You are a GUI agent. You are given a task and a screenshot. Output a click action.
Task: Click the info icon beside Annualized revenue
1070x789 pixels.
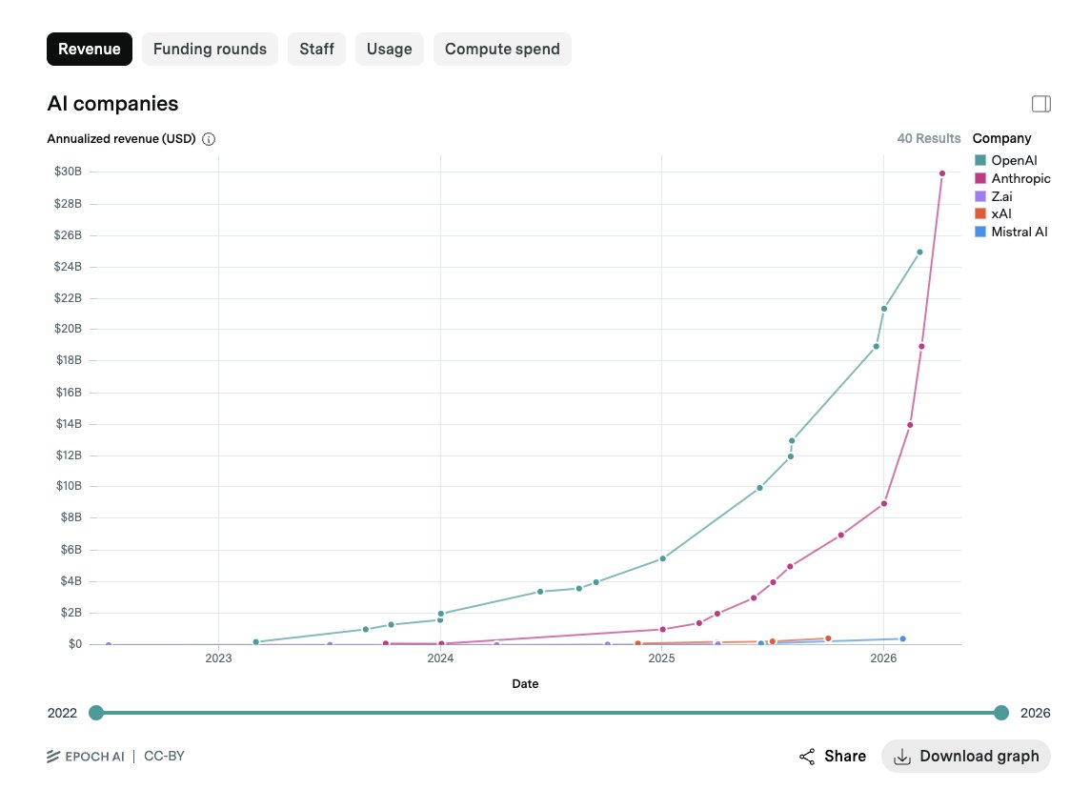point(209,139)
